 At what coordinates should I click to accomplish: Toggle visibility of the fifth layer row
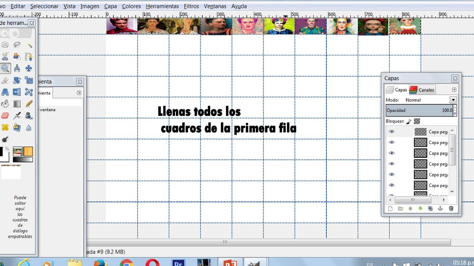coord(392,174)
